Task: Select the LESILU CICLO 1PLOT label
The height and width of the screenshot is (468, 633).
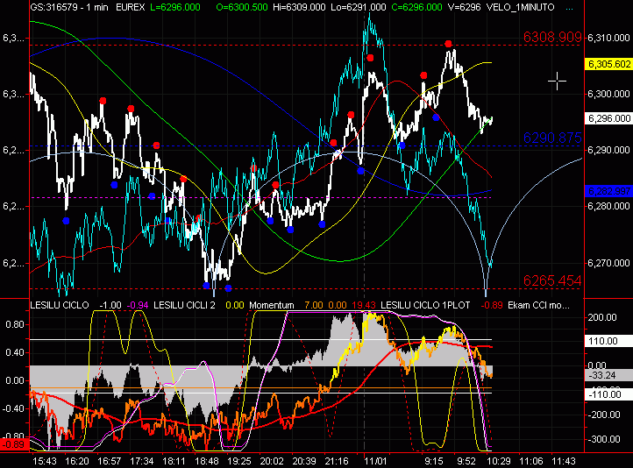Action: pos(425,305)
